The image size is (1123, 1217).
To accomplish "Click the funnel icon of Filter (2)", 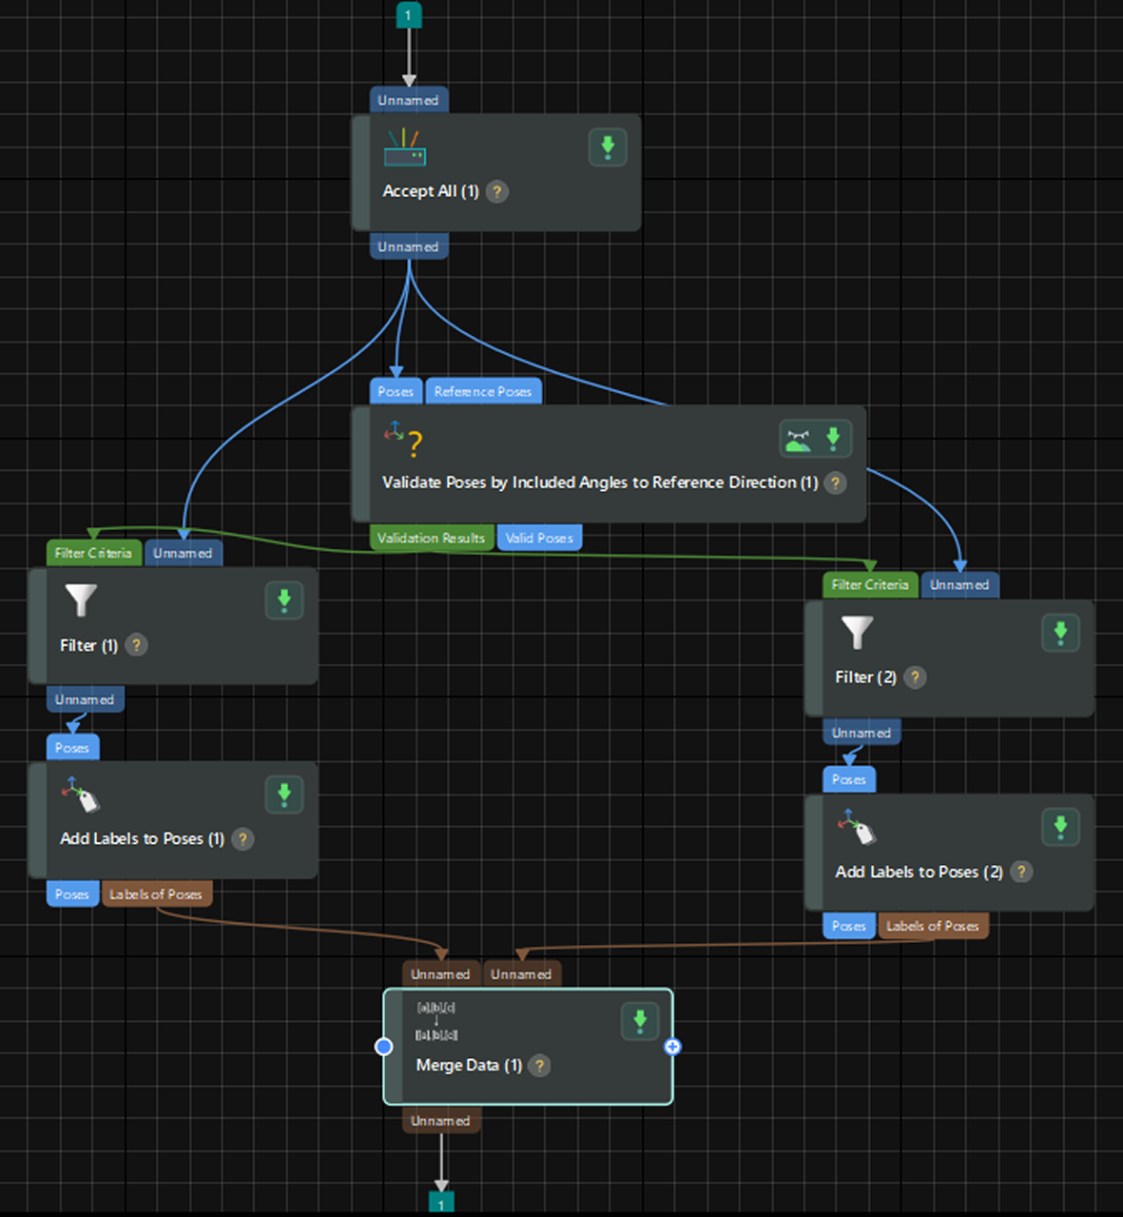I will click(x=857, y=632).
